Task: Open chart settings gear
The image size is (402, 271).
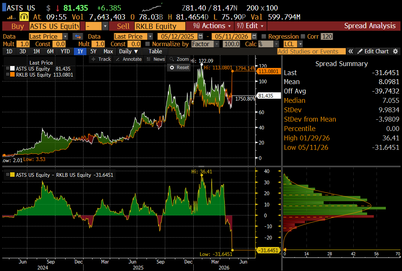Action: click(396, 51)
